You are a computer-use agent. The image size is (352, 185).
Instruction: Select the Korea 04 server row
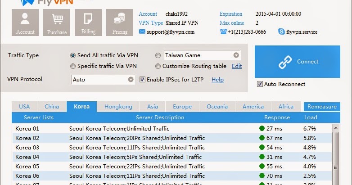172,157
